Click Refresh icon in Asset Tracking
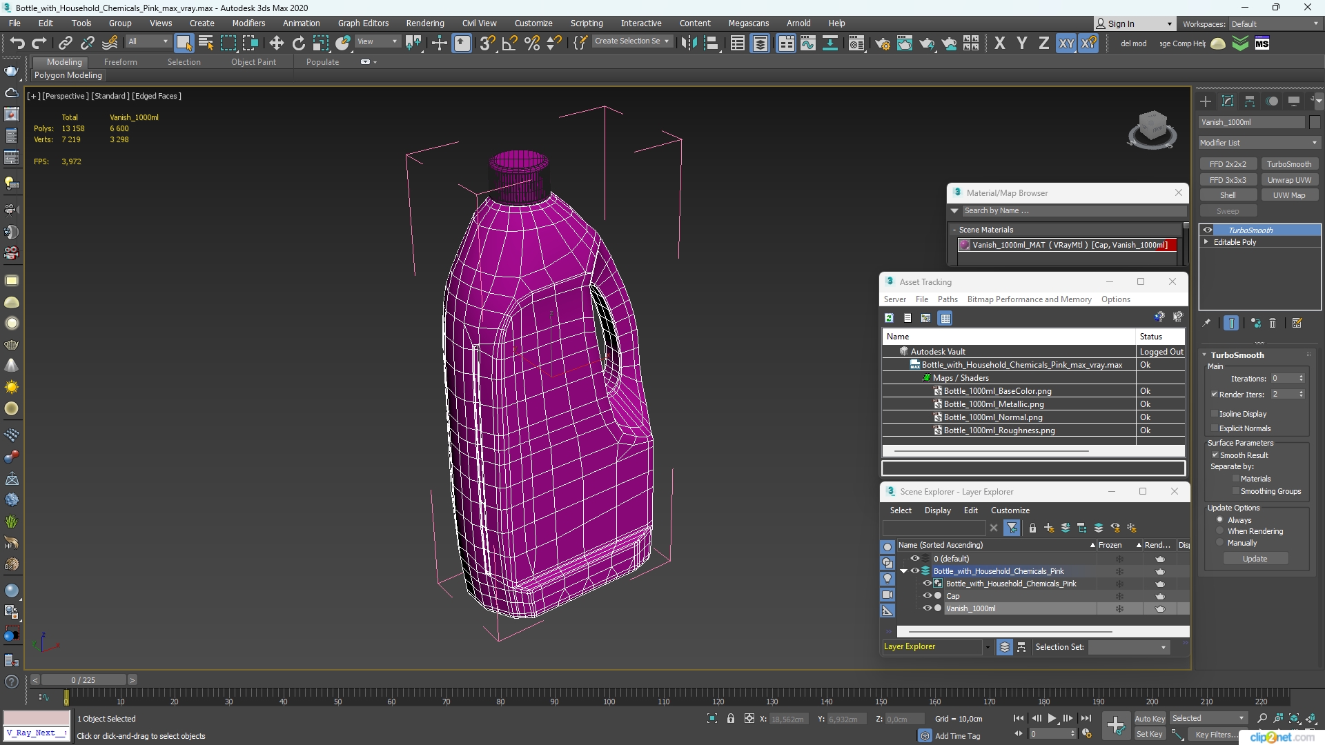Viewport: 1325px width, 745px height. [x=889, y=318]
